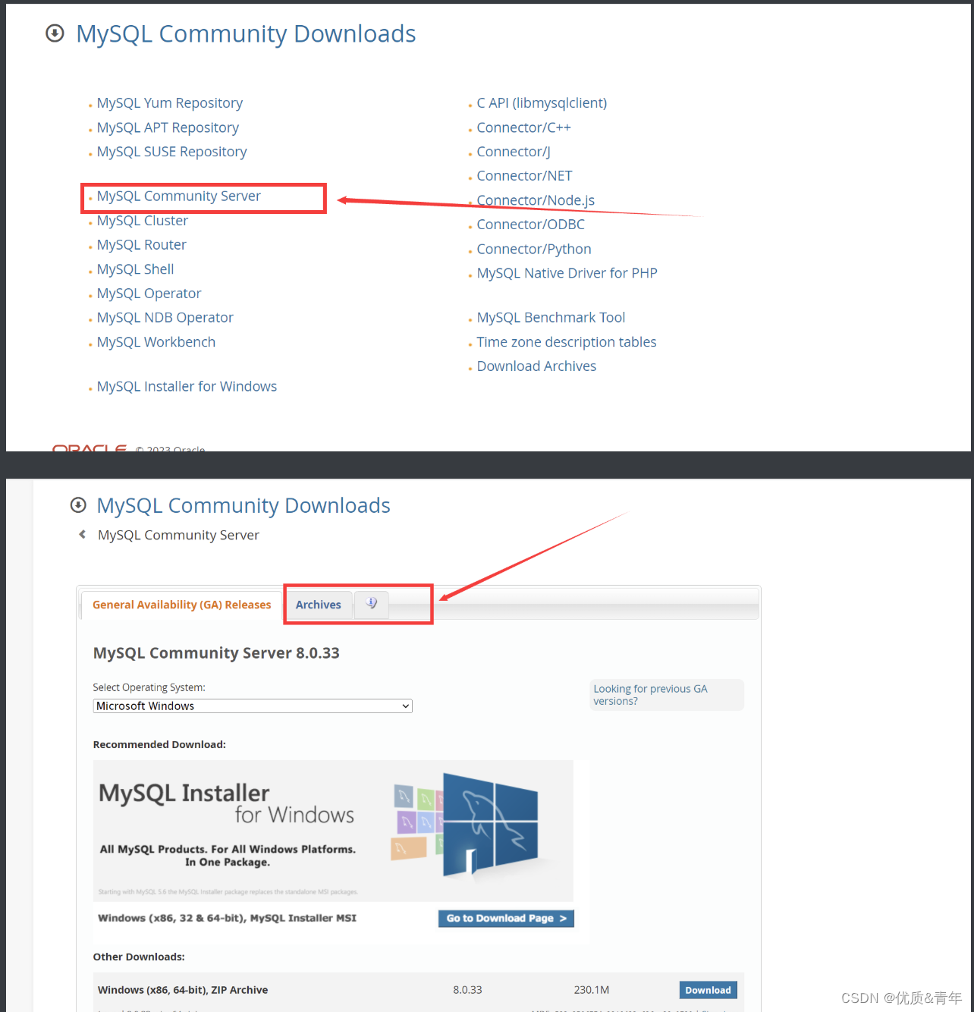974x1012 pixels.
Task: Open the Select Operating System dropdown
Action: click(252, 706)
